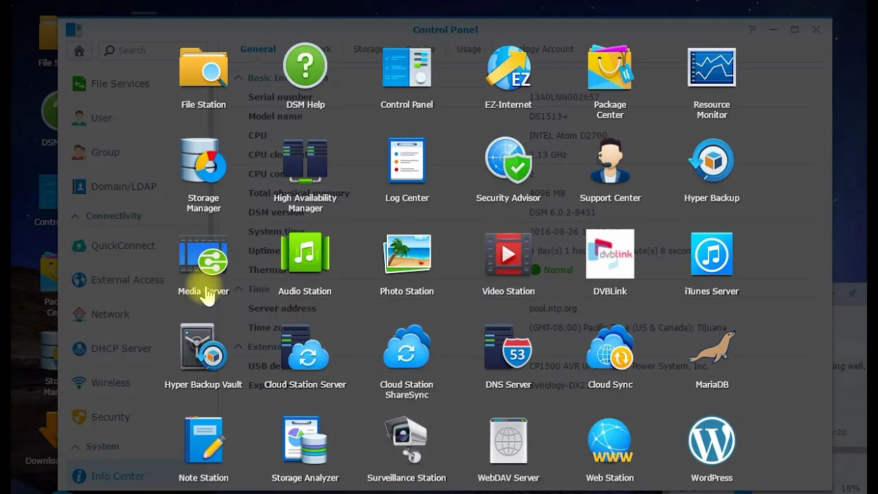Launch Audio Station
This screenshot has width=878, height=494.
(305, 255)
